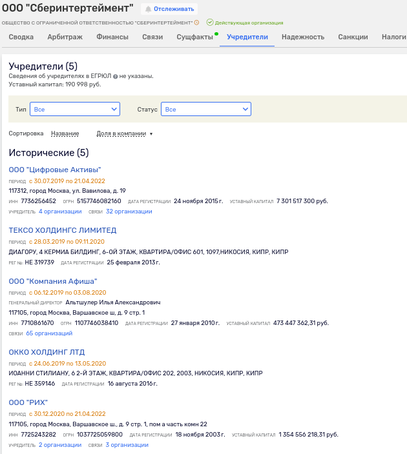Viewport: 407px width, 454px height.
Task: Expand the Доля в компании sort arrow
Action: [151, 134]
